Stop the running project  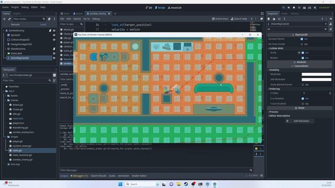point(294,8)
